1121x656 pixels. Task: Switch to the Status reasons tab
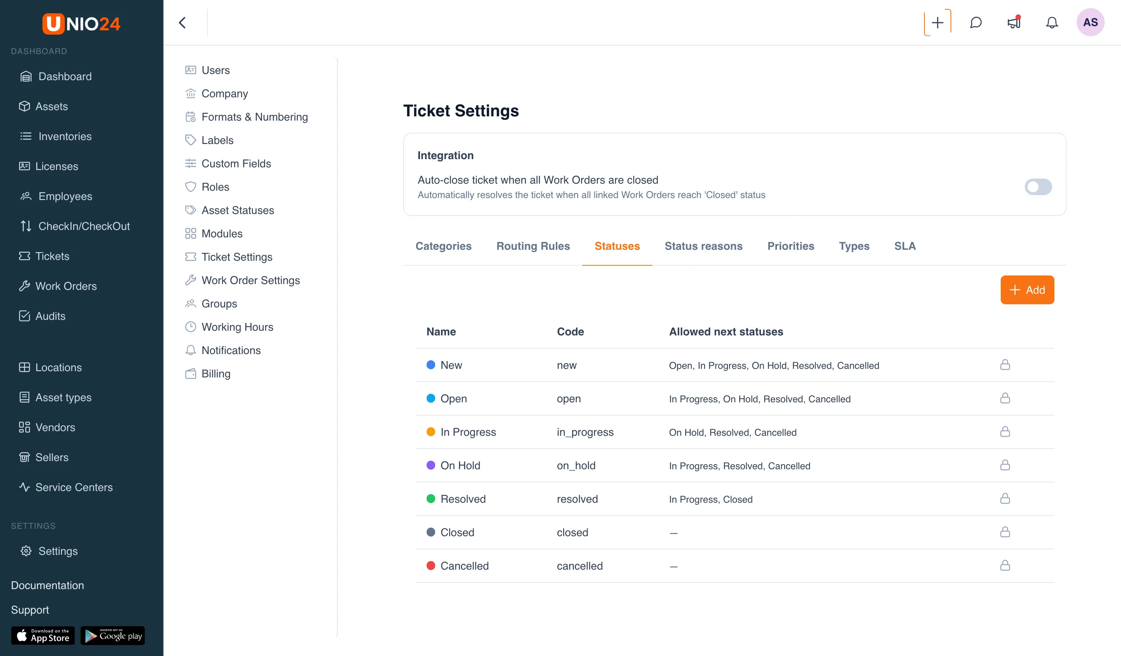[703, 246]
